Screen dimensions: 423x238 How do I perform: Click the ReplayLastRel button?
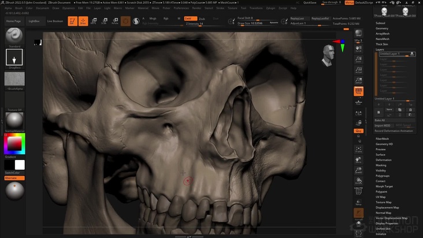pos(320,18)
